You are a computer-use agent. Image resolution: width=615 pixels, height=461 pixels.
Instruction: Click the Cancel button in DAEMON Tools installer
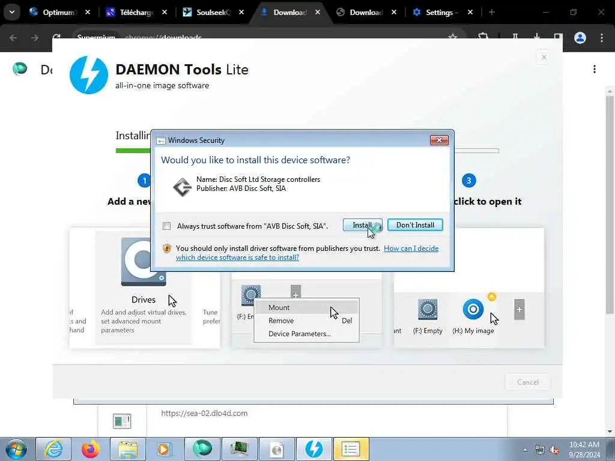(x=527, y=382)
